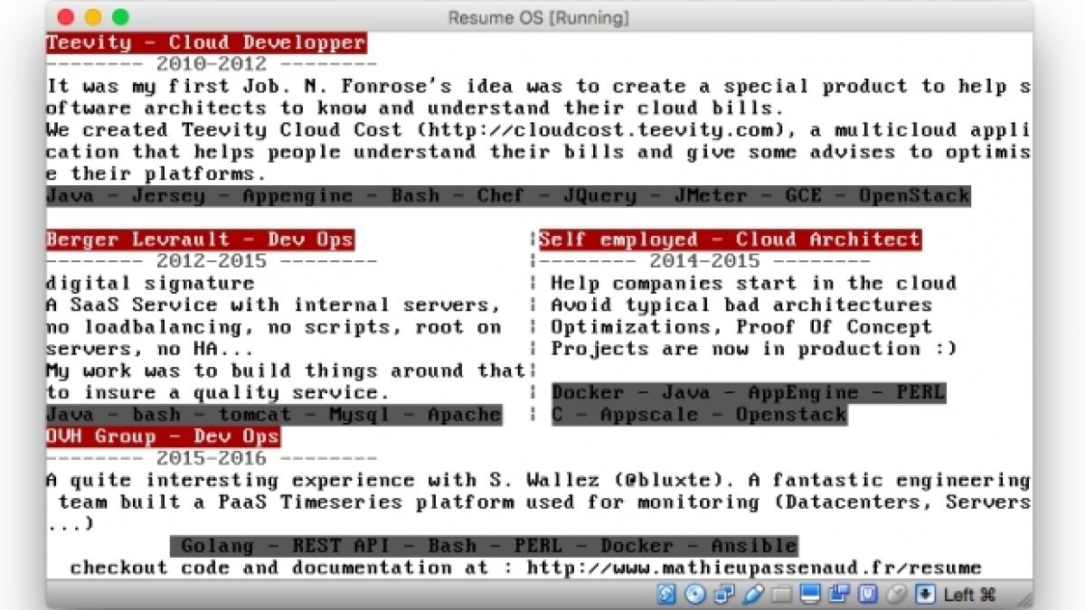Click the 'Docker - Java - AppEngine - PERL' bar
Screen dimensions: 1085x610
pos(748,392)
